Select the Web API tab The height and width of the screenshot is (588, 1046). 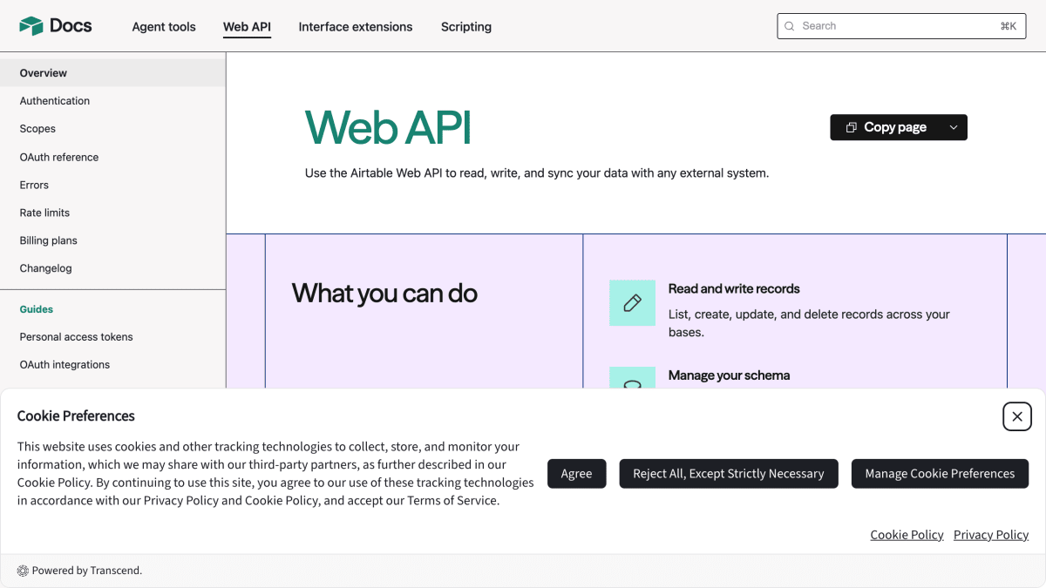247,27
